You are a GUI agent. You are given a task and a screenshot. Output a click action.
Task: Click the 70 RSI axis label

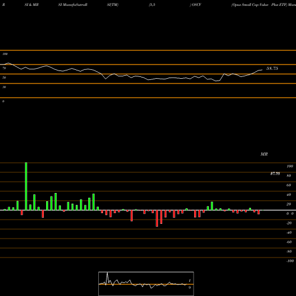coord(4,68)
